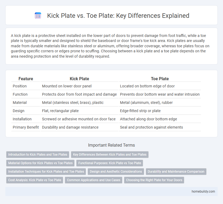The width and height of the screenshot is (223, 204).
Task: Click the 'Position' row label
Action: coord(20,86)
